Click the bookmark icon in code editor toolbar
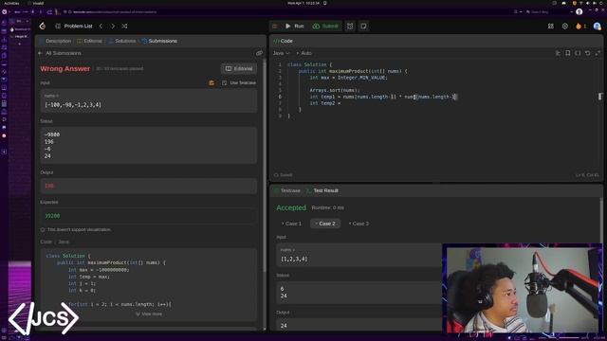Screen dimensions: 607x341 point(568,53)
